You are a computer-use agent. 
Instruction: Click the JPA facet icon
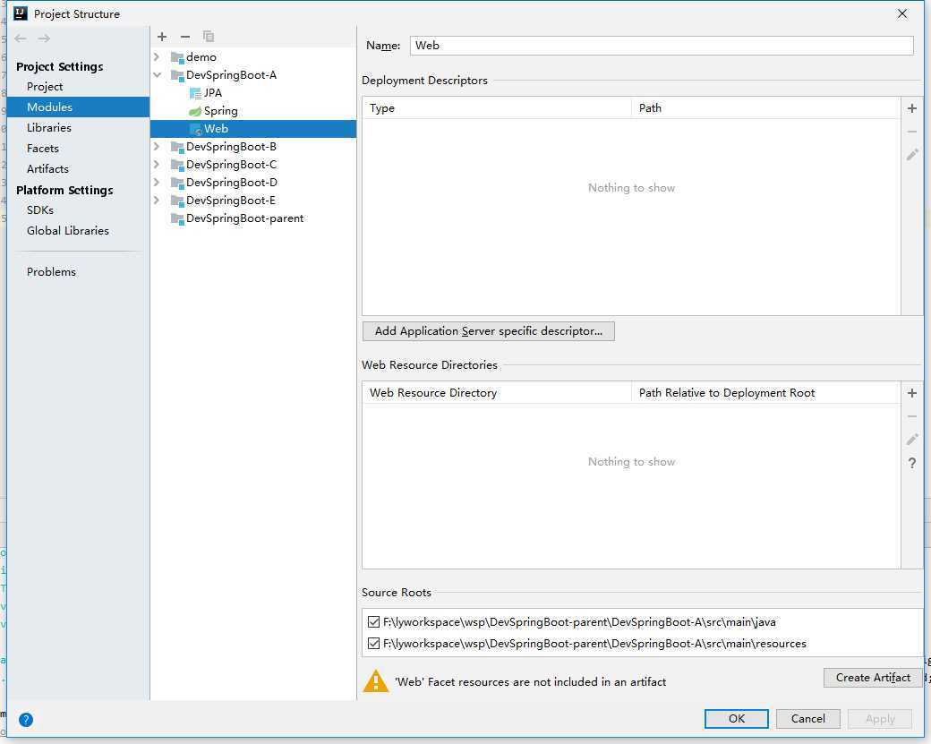[x=195, y=93]
